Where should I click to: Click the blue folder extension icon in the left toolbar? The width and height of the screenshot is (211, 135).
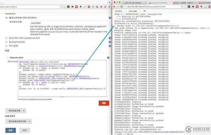tap(93, 7)
